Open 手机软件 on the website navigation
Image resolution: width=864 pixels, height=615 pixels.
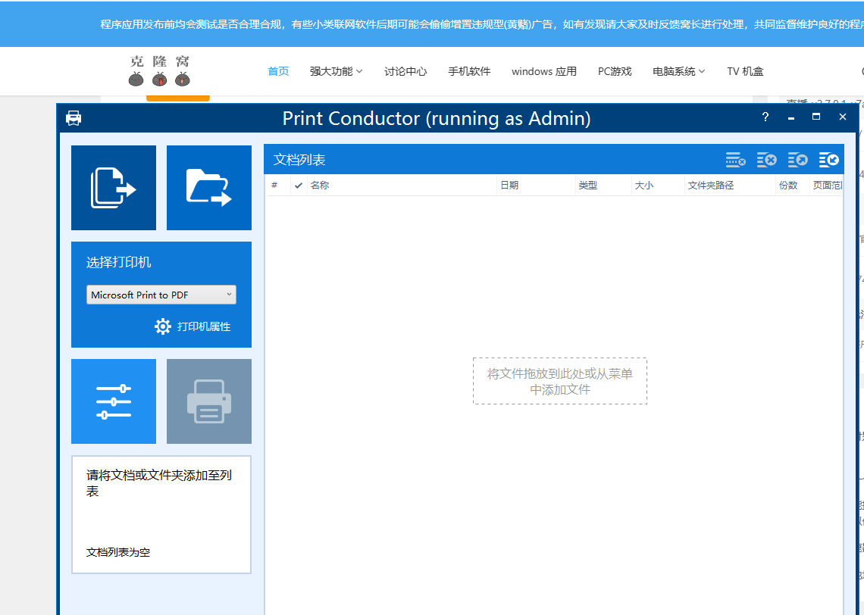469,72
